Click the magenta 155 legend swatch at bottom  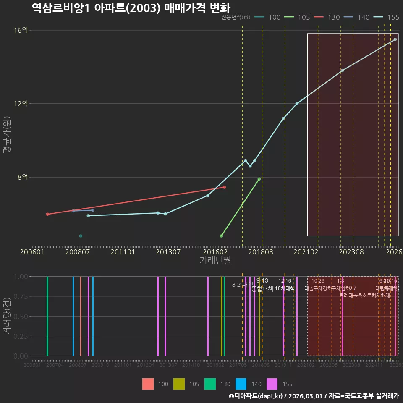(272, 384)
